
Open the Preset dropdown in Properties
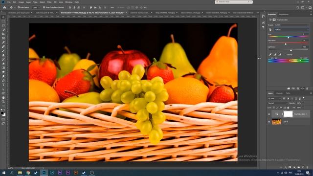click(x=291, y=25)
